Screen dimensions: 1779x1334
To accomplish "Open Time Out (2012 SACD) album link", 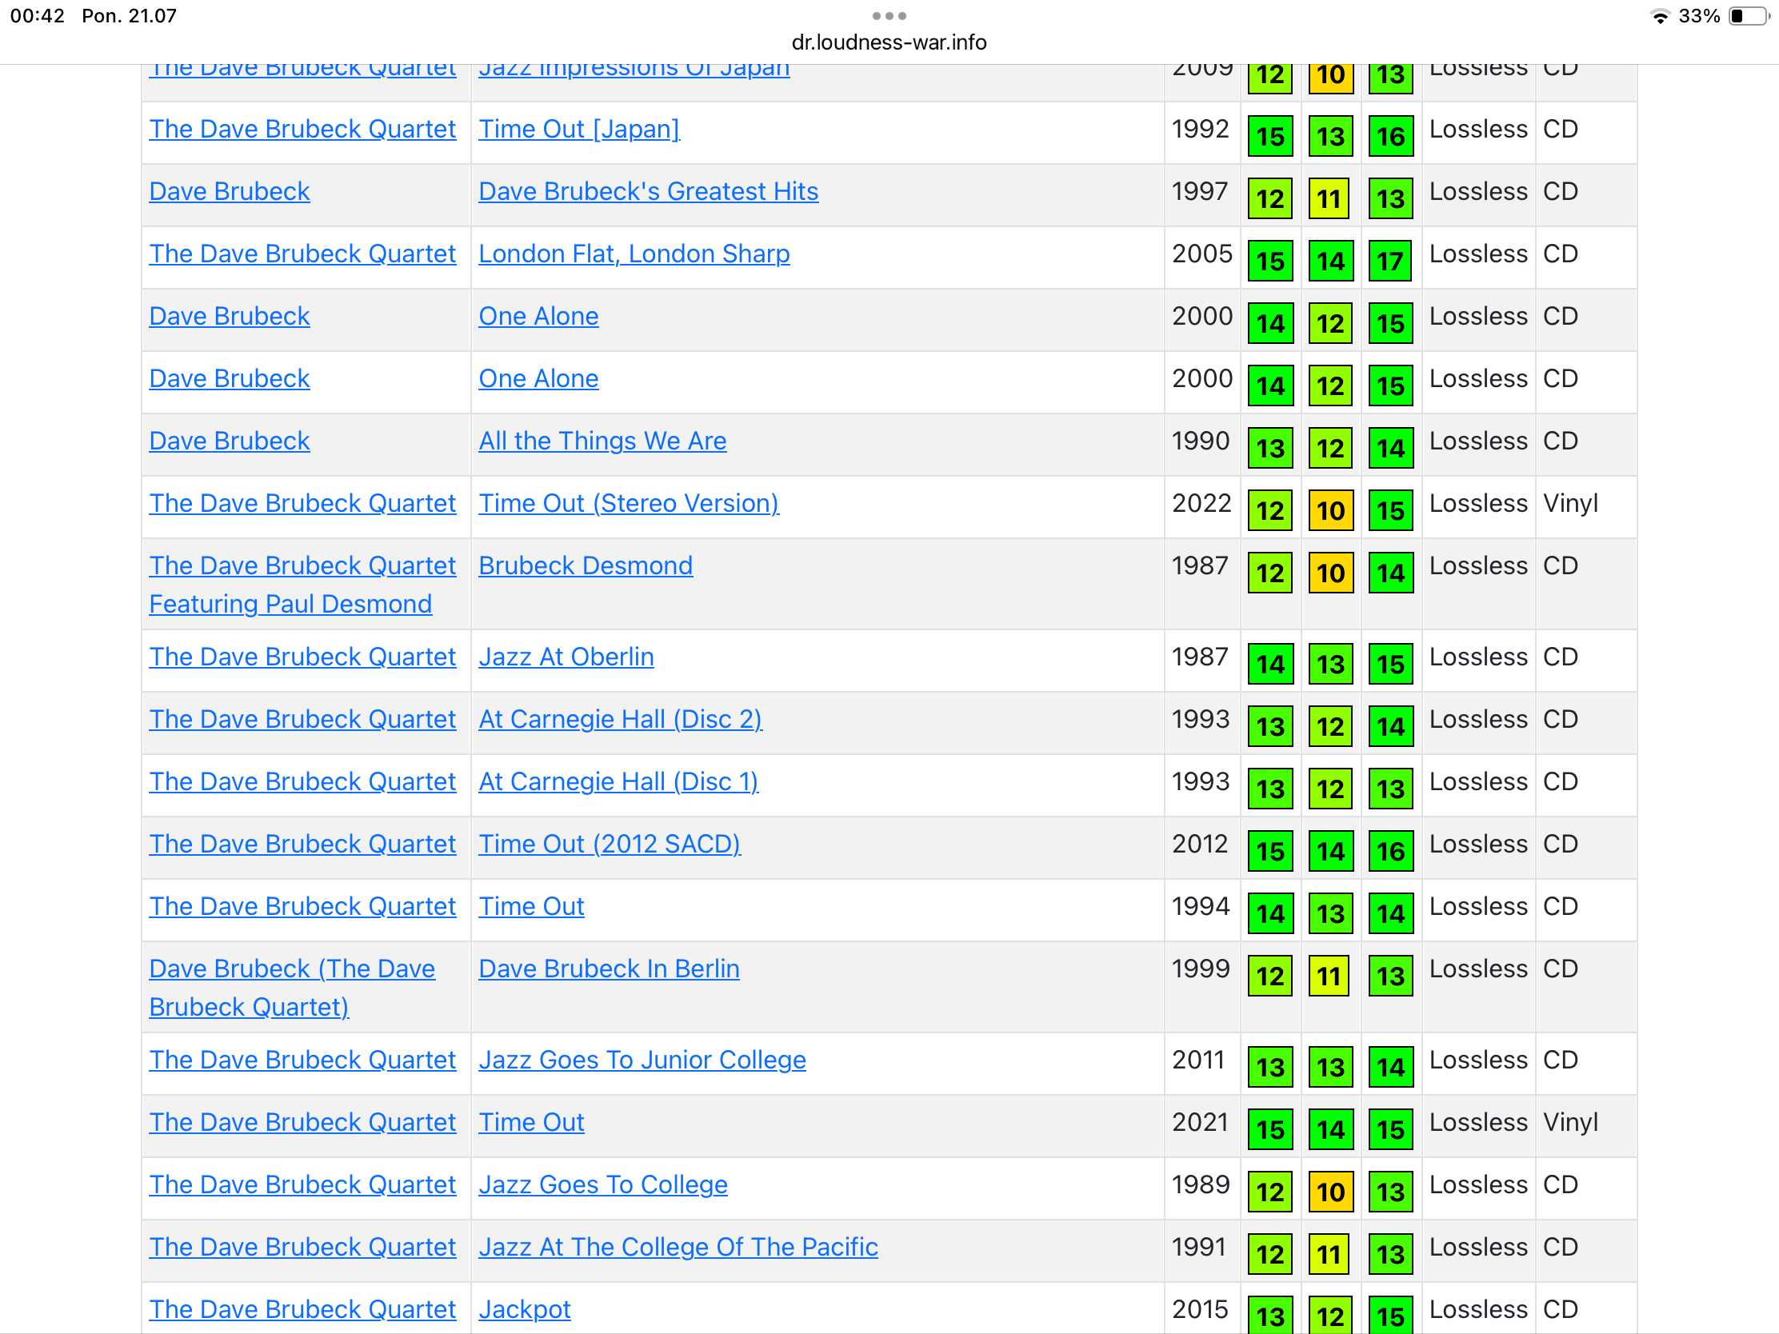I will pyautogui.click(x=609, y=844).
